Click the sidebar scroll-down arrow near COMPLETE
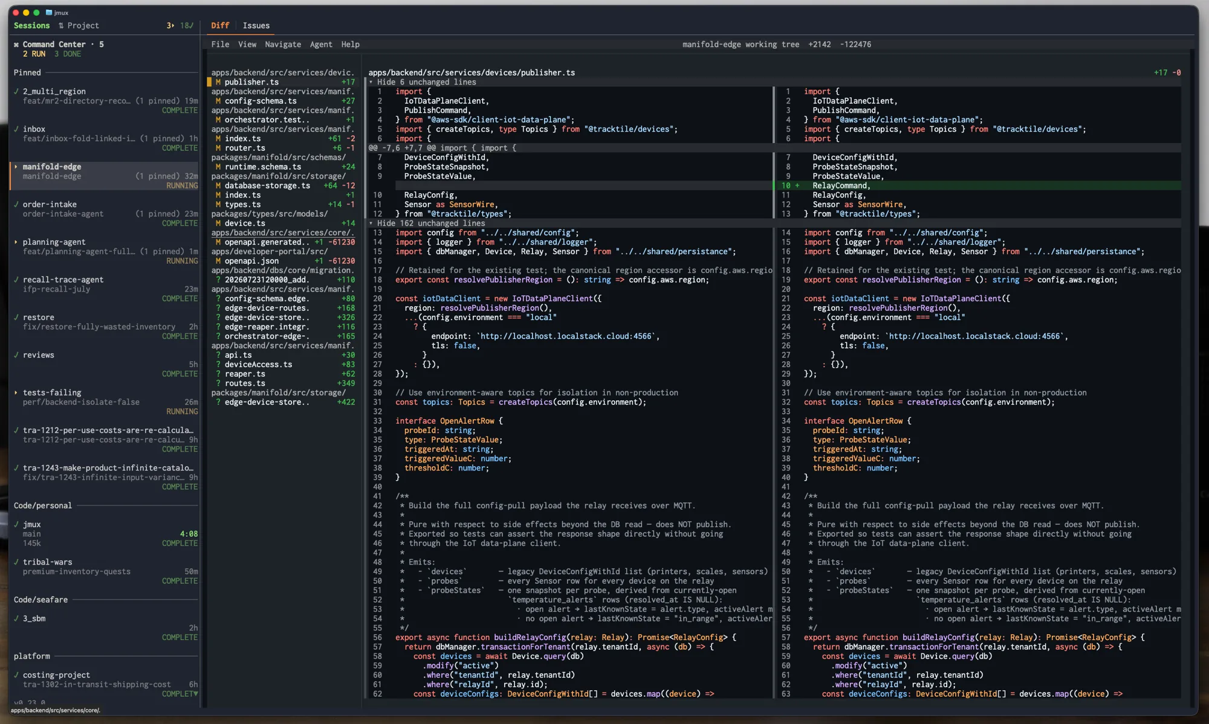 (196, 694)
